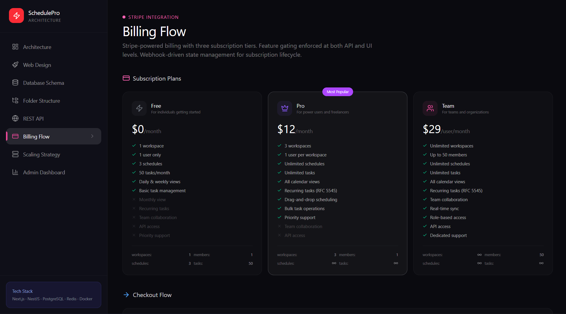The image size is (566, 314).
Task: Click the Tech Stack info panel
Action: point(53,295)
